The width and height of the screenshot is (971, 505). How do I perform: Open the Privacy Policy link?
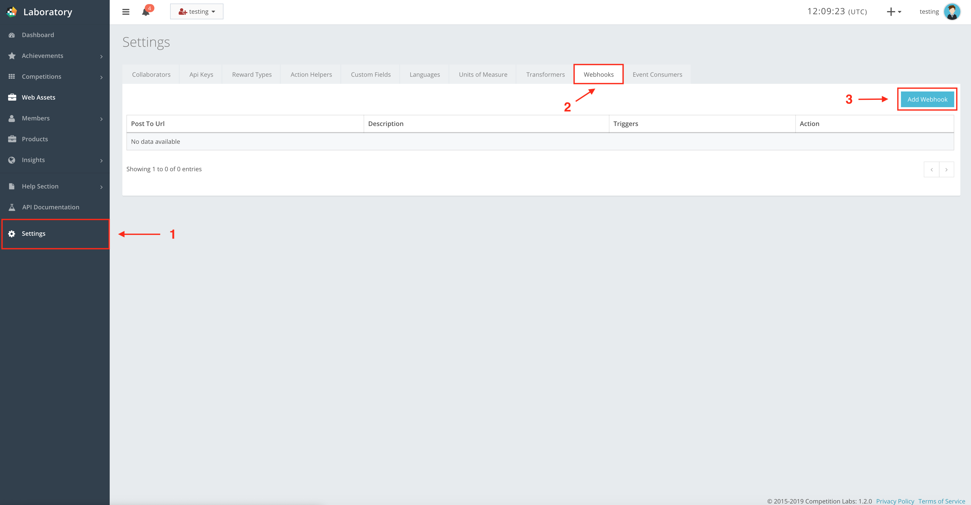[x=895, y=501]
